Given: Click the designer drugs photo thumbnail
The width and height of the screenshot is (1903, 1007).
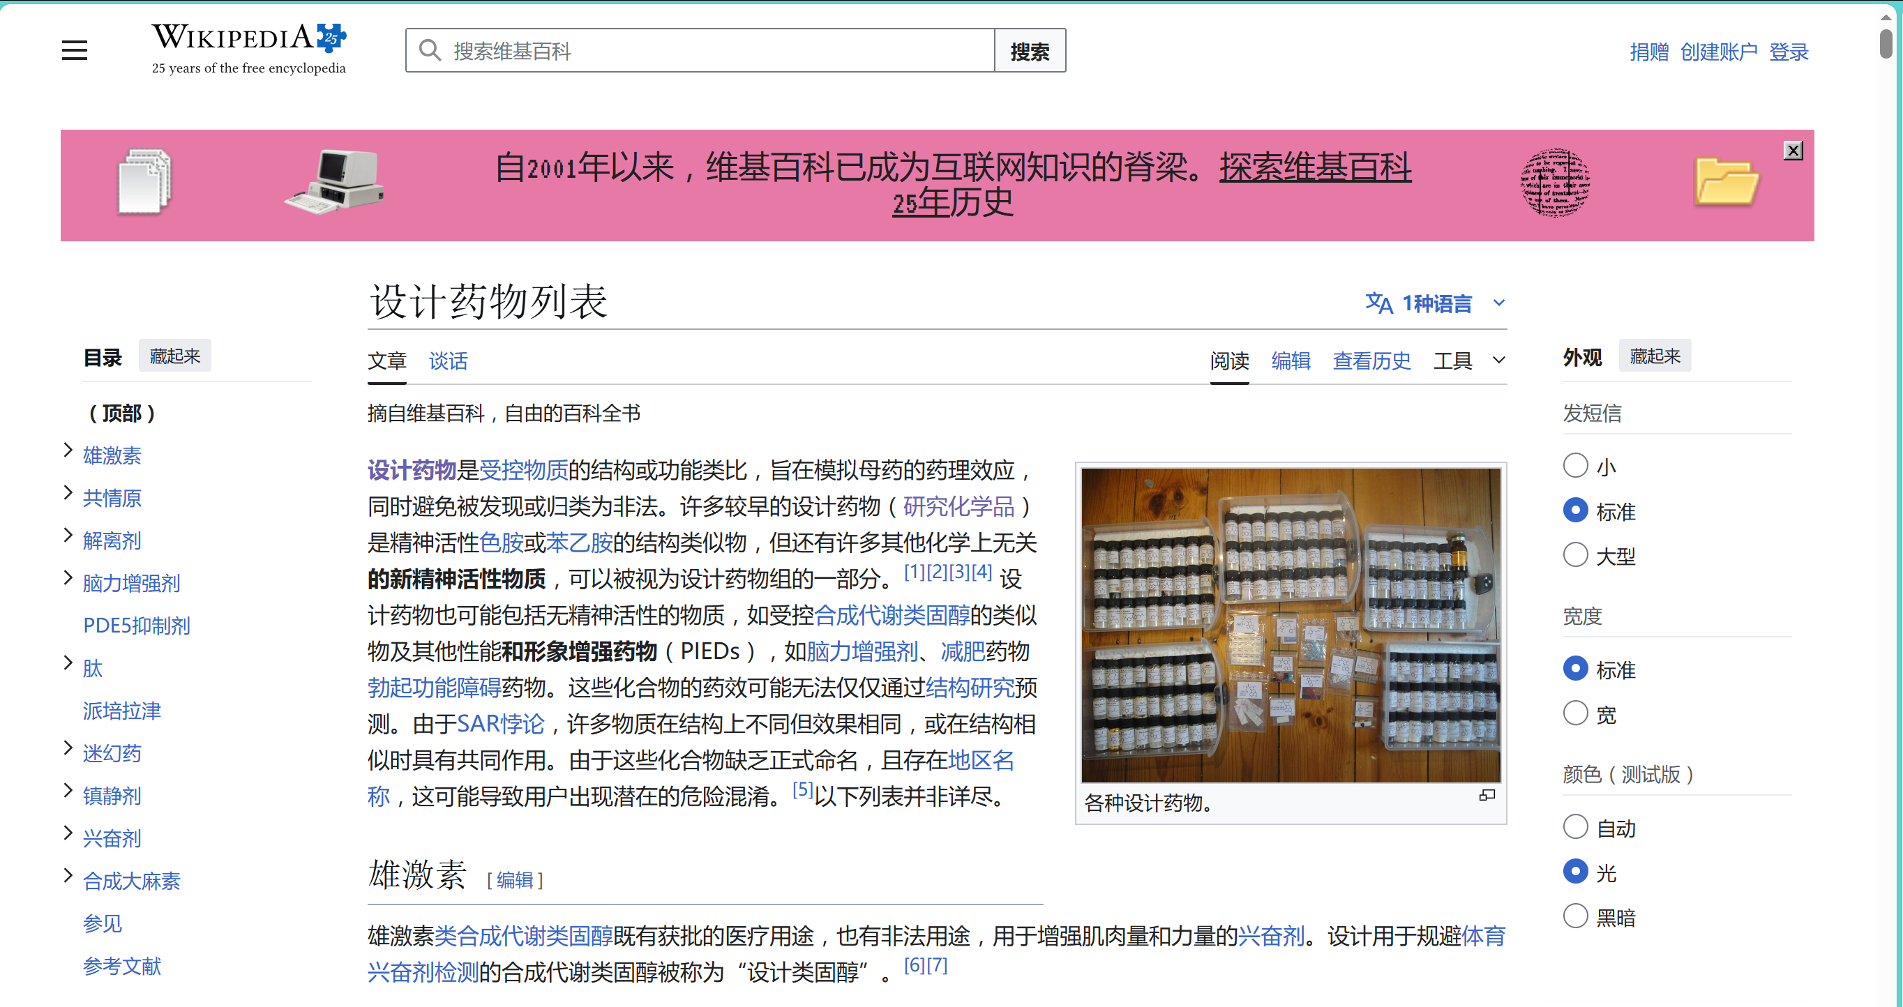Looking at the screenshot, I should coord(1290,625).
